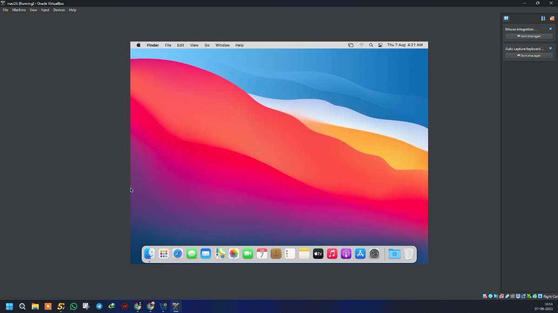Image resolution: width=558 pixels, height=313 pixels.
Task: Open WhatsApp from the Windows taskbar
Action: coord(73,306)
